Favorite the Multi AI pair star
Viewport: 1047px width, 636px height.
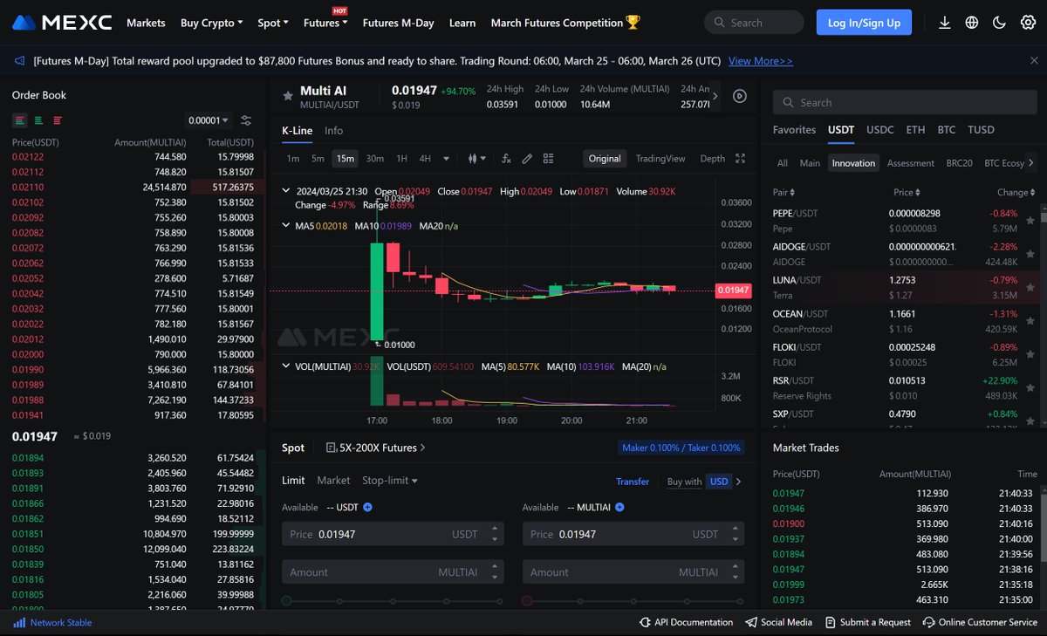coord(288,96)
